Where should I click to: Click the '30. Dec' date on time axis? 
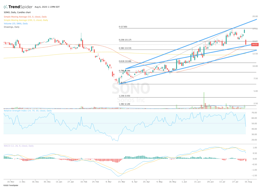click(x=47, y=182)
